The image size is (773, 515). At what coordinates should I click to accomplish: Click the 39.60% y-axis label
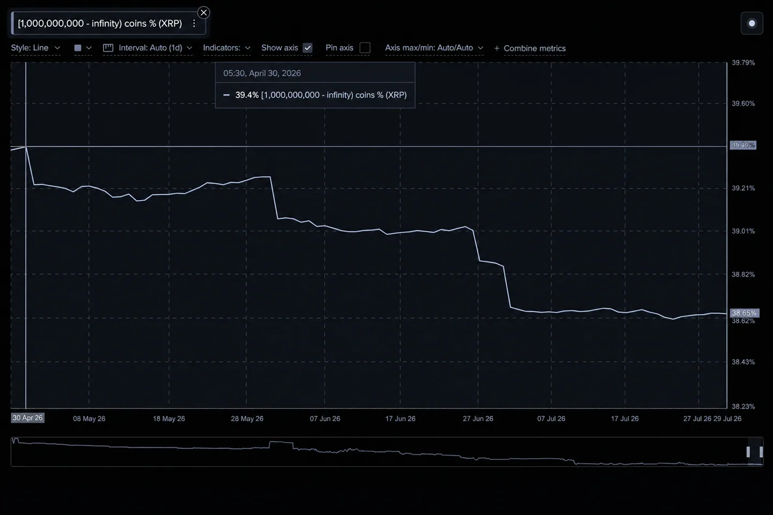(743, 104)
